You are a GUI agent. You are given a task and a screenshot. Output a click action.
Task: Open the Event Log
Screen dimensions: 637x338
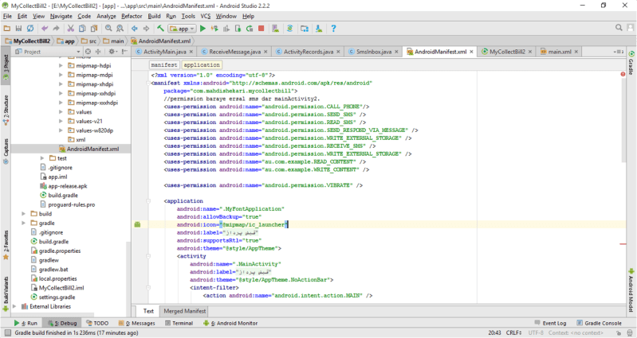coord(550,323)
